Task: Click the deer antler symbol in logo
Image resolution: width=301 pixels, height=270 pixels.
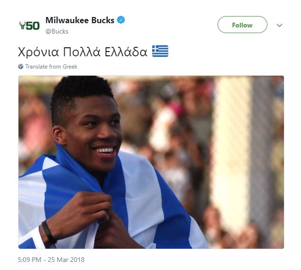Action: click(22, 25)
